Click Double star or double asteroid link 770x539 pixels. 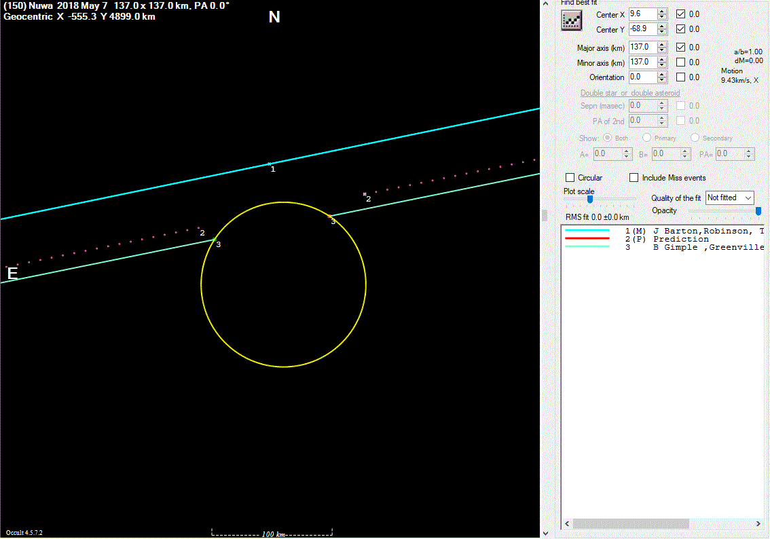point(630,93)
